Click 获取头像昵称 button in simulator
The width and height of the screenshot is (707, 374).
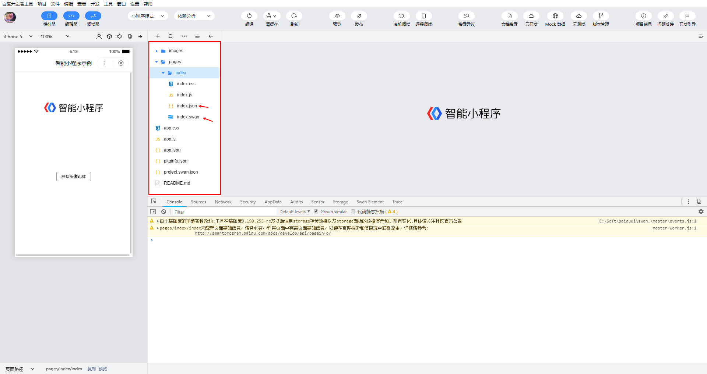coord(74,177)
